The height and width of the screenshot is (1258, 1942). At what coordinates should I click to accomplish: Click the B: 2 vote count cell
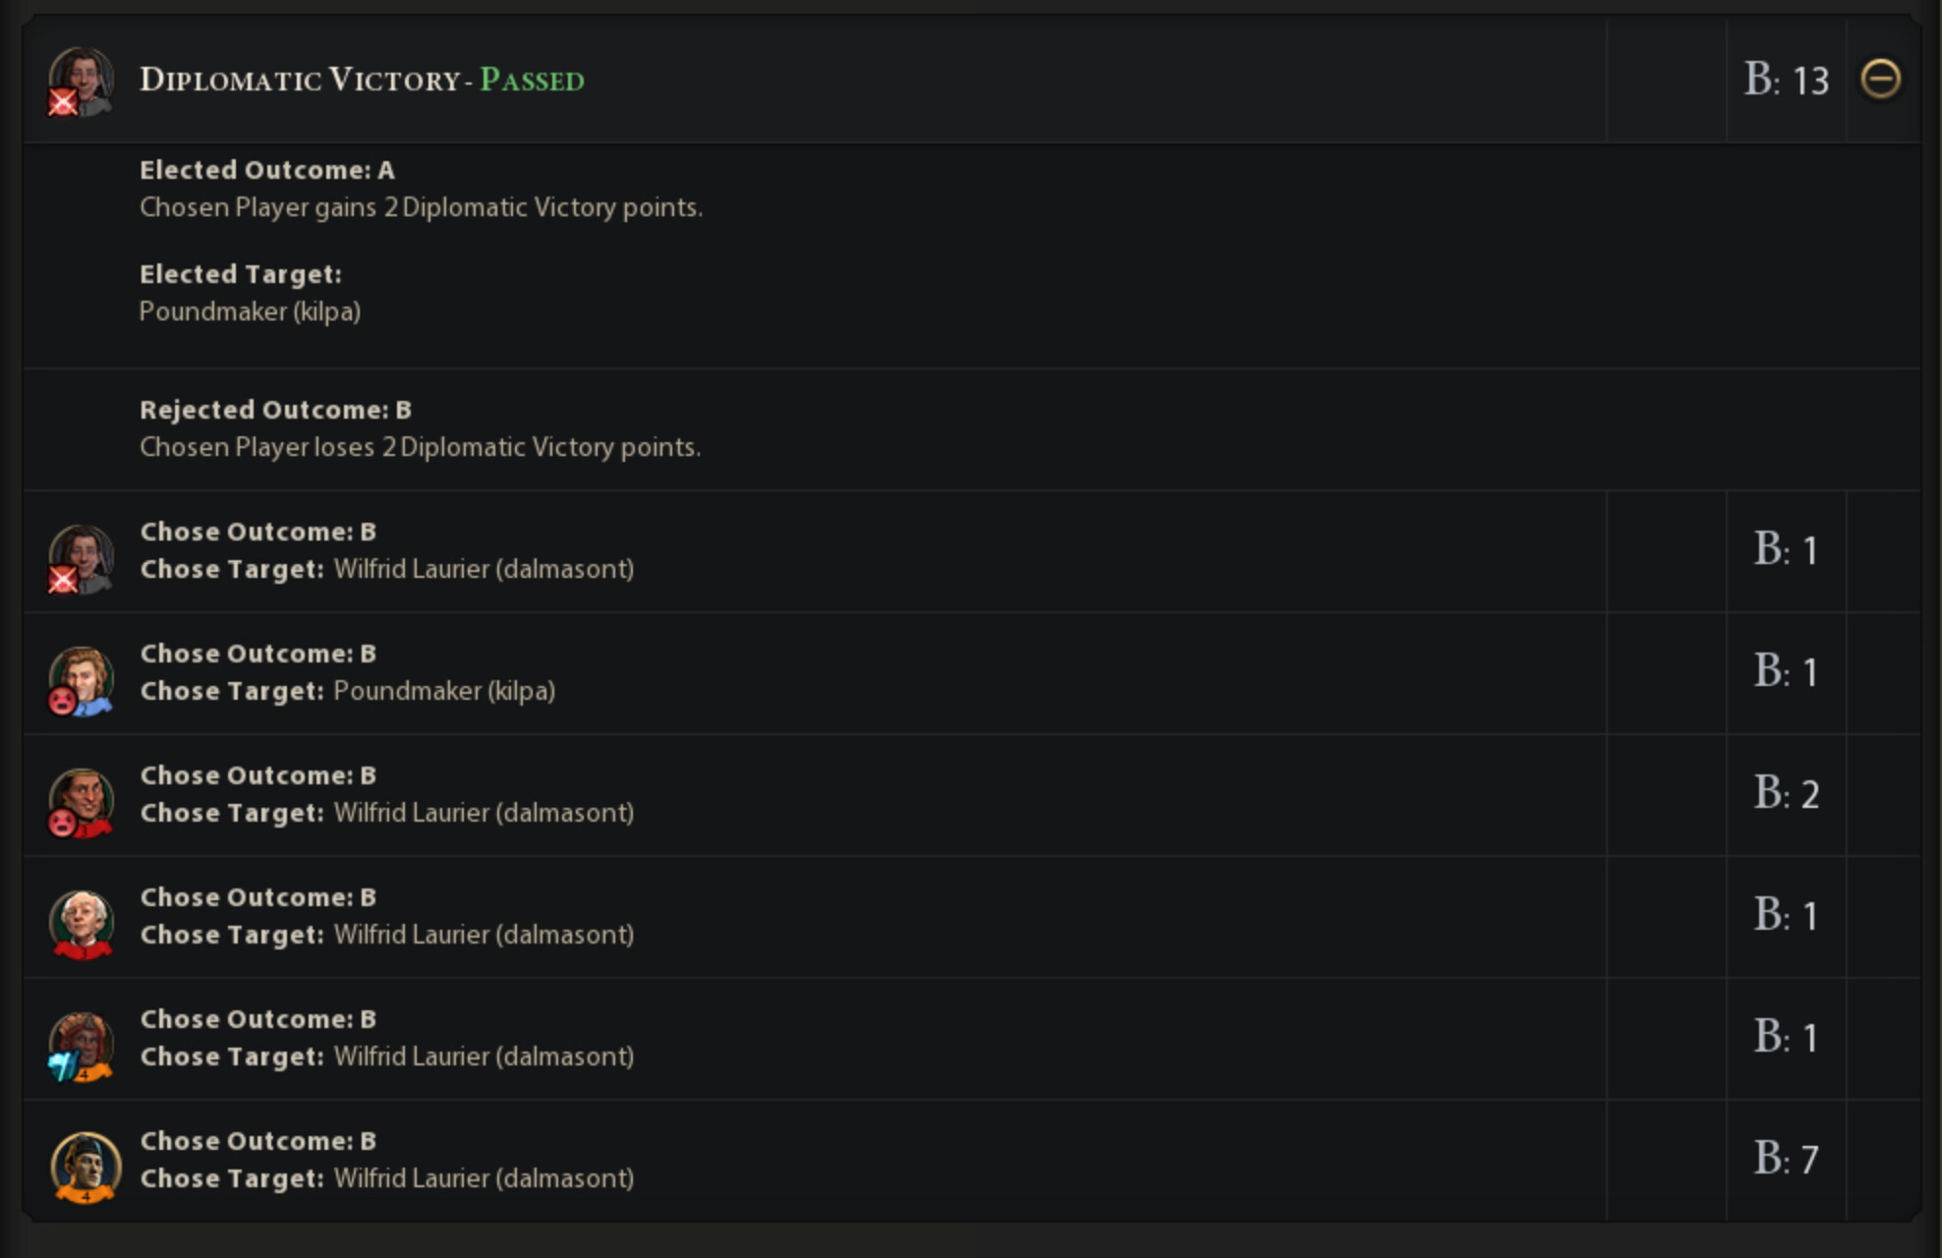[x=1786, y=794]
